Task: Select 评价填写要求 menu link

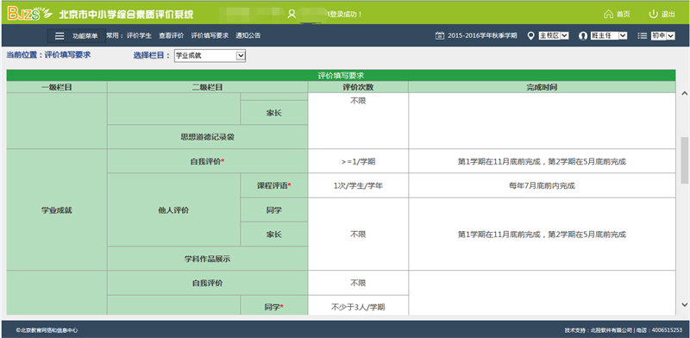Action: click(210, 35)
